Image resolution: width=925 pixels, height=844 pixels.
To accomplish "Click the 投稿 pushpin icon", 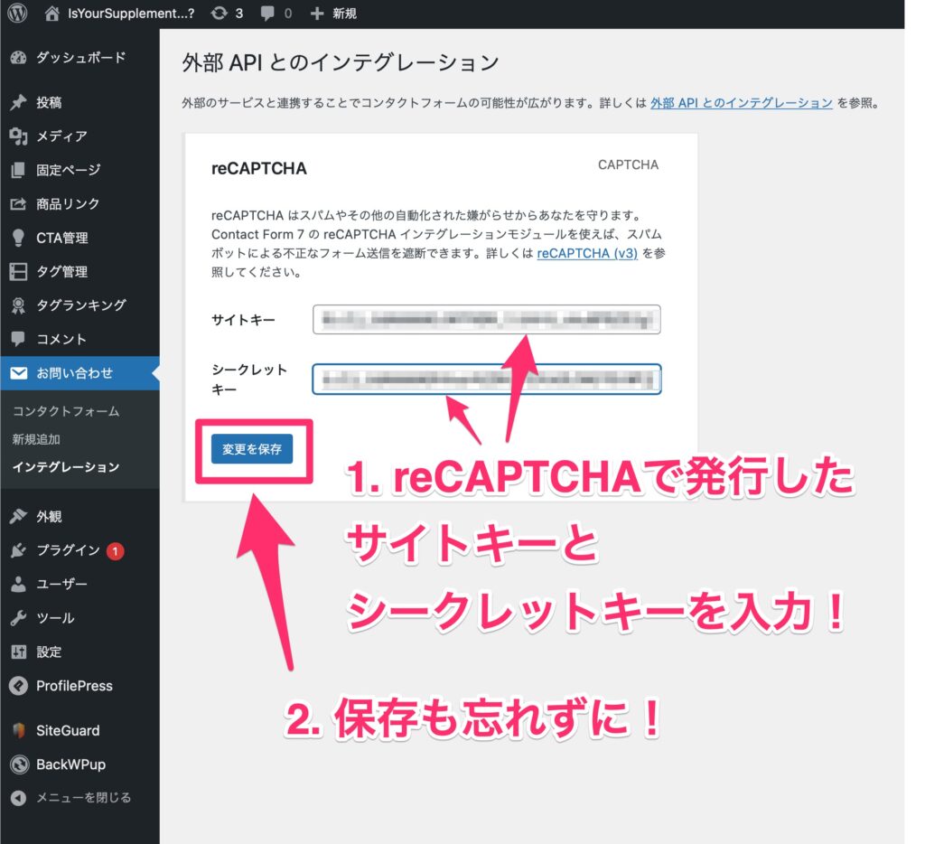I will [18, 102].
